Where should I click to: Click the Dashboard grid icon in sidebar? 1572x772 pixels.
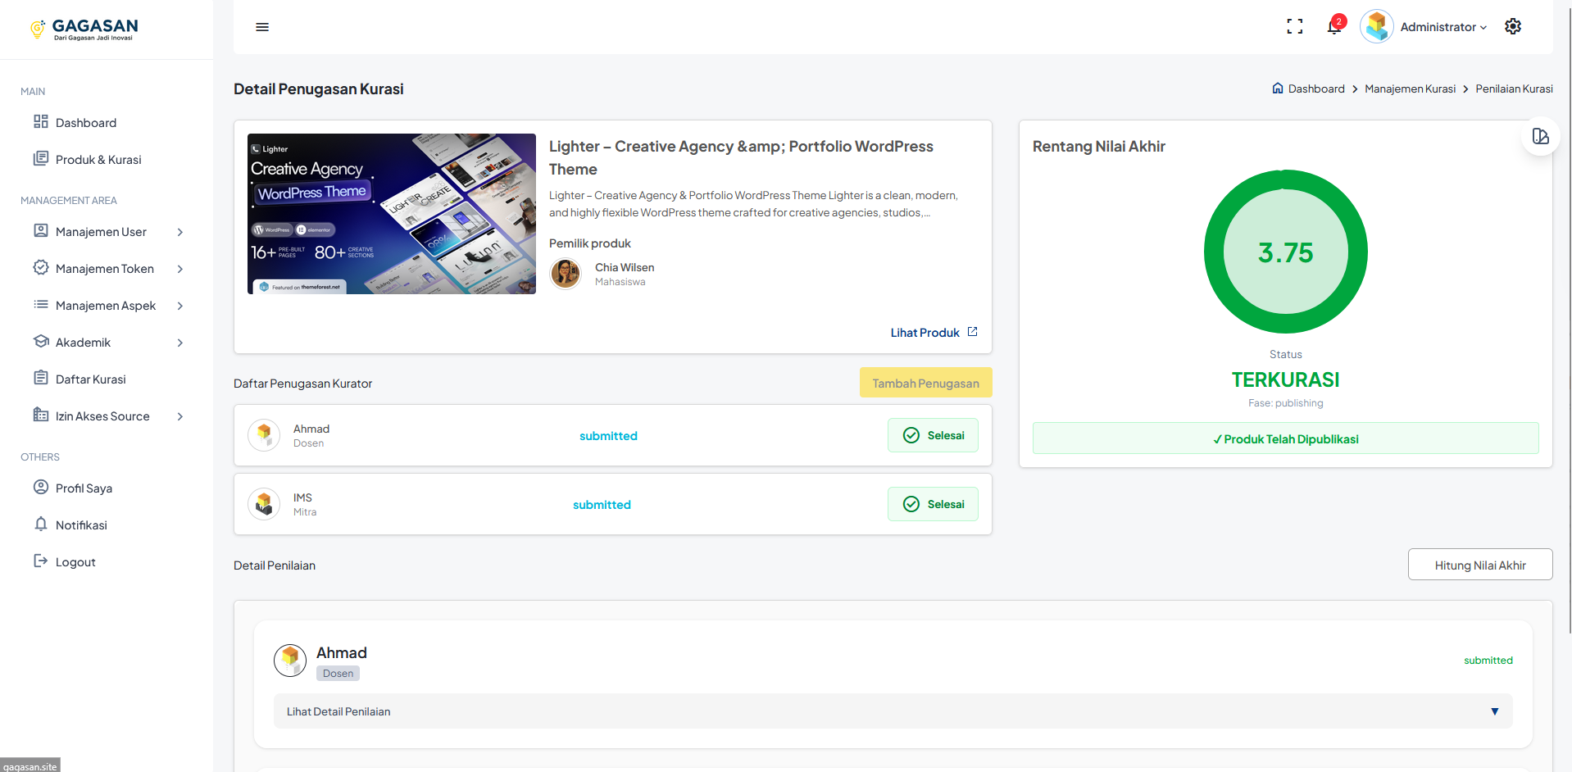pyautogui.click(x=41, y=121)
